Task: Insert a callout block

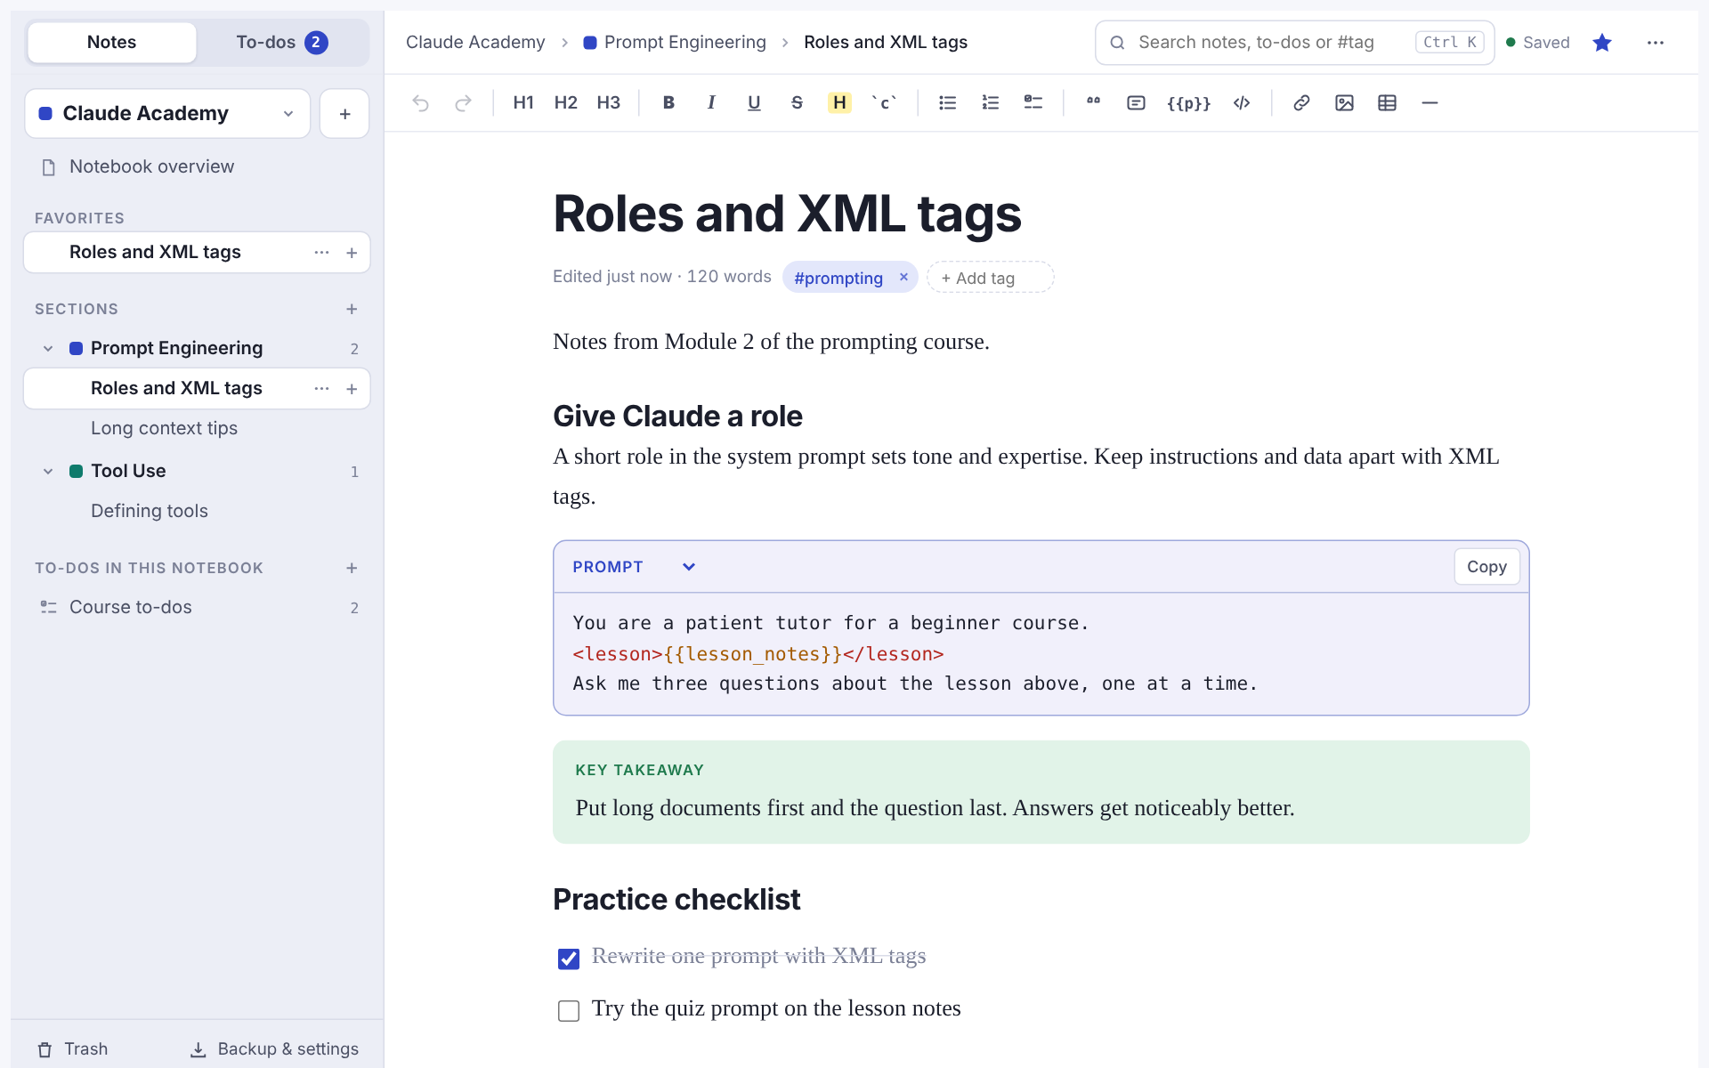Action: coord(1136,103)
